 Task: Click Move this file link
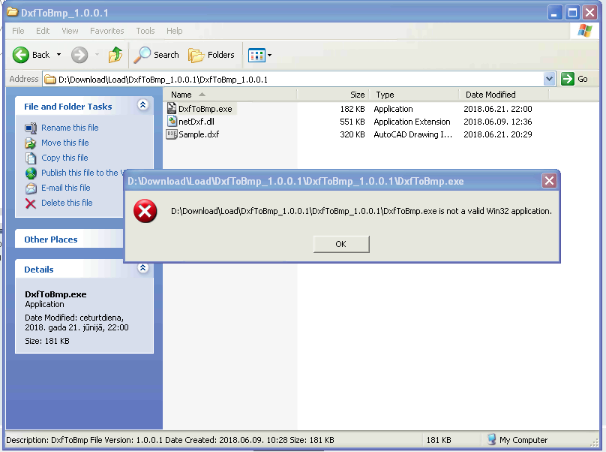pyautogui.click(x=65, y=143)
